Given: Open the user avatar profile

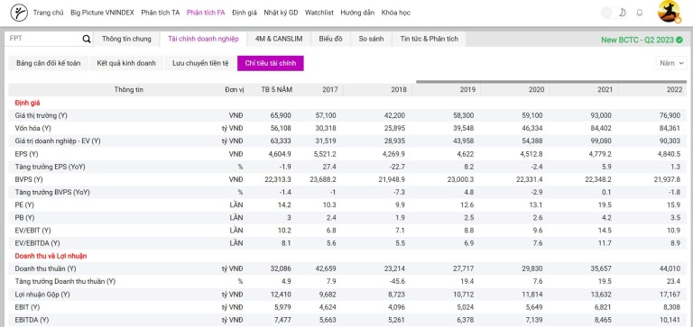Looking at the screenshot, I should [x=669, y=12].
